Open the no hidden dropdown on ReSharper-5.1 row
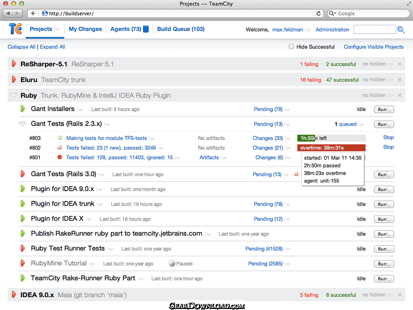 tap(391, 64)
